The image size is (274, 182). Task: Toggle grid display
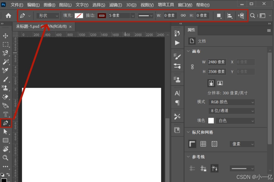click(x=203, y=144)
